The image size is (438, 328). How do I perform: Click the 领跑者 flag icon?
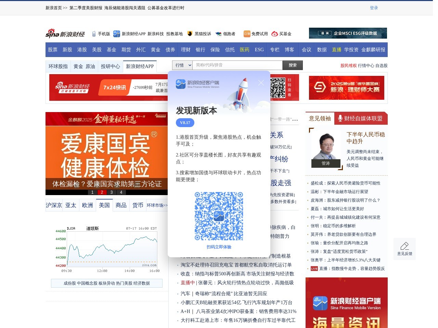pyautogui.click(x=218, y=33)
